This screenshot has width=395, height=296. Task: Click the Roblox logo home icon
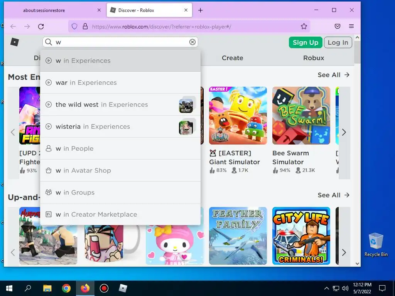[15, 42]
